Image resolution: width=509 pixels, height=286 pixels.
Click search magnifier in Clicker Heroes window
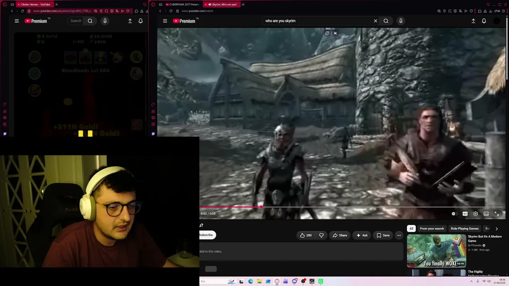coord(90,21)
